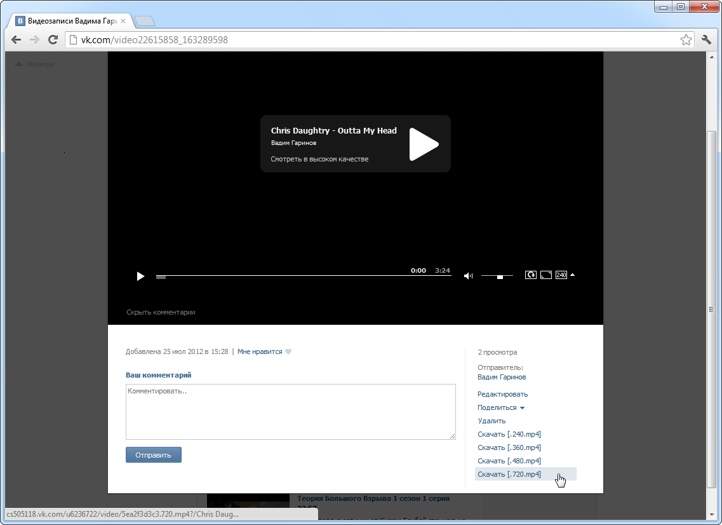Bookmark page with star icon
The height and width of the screenshot is (525, 722).
686,40
